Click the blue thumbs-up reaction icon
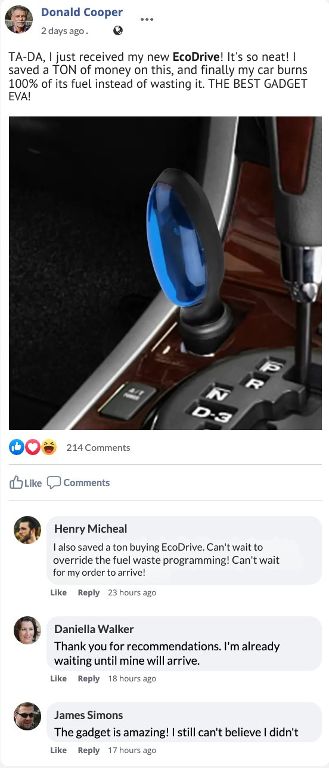This screenshot has height=768, width=329. (x=17, y=447)
